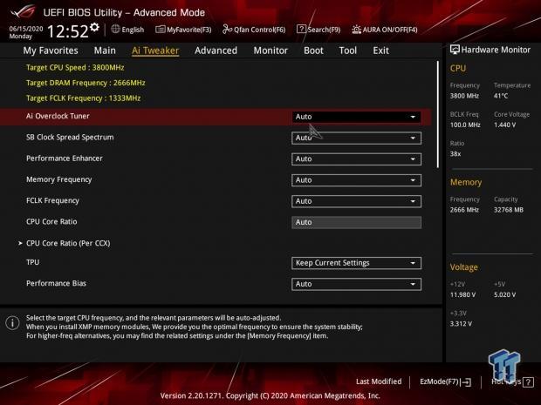Click +12V value 11.980 V
Screen dimensions: 541x405
coord(462,294)
